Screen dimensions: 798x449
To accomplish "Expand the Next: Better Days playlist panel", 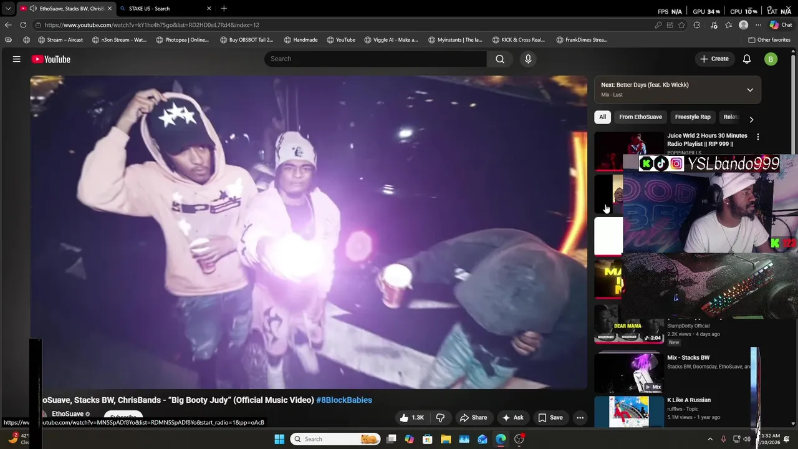I will [750, 90].
